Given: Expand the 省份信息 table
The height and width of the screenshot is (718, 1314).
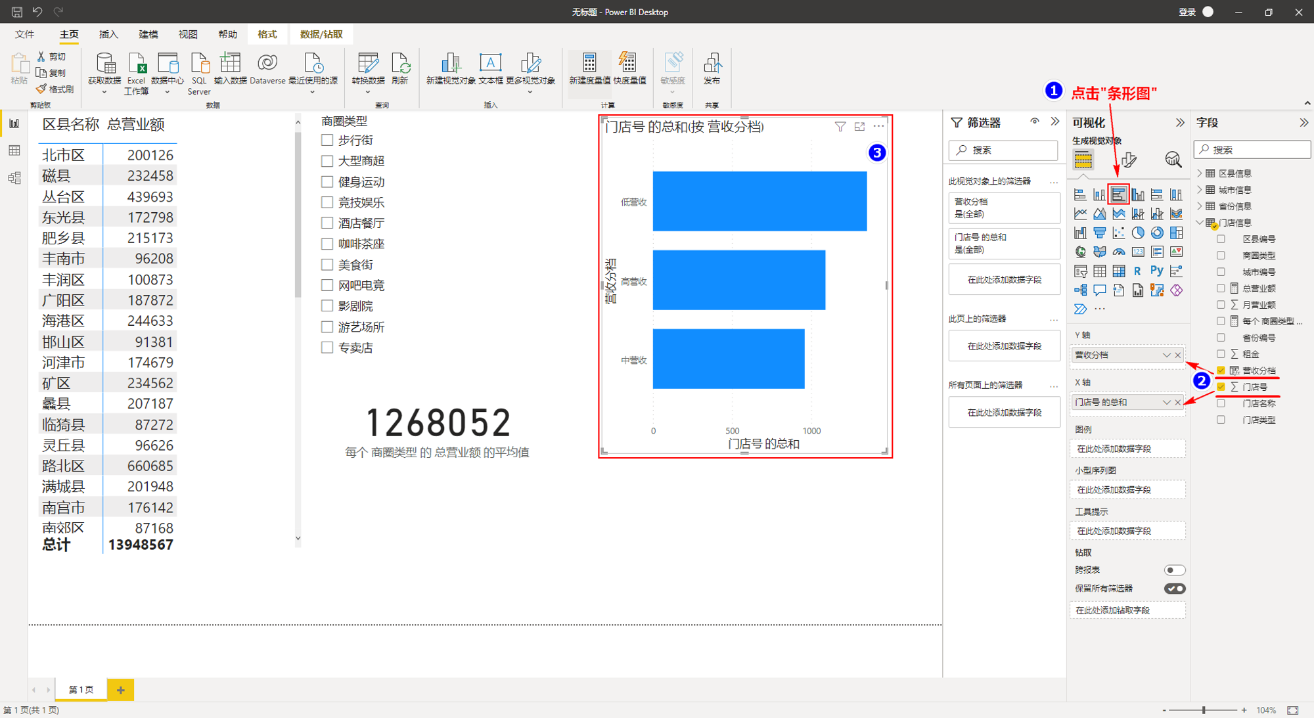Looking at the screenshot, I should pyautogui.click(x=1200, y=206).
